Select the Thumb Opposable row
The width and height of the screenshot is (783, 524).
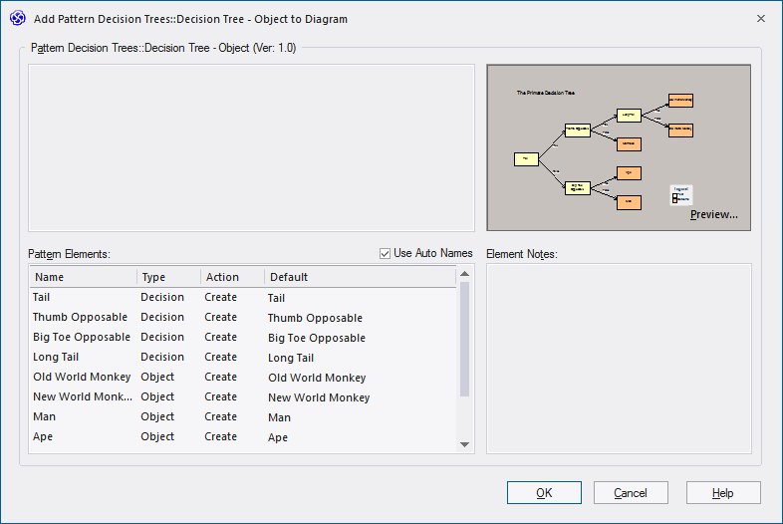[82, 317]
